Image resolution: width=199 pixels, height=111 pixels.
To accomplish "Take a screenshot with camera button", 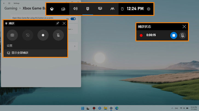I will click(12, 35).
